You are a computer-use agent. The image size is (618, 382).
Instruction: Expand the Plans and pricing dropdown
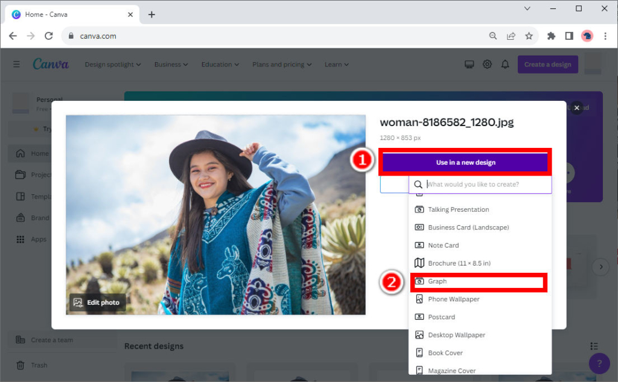click(x=281, y=64)
